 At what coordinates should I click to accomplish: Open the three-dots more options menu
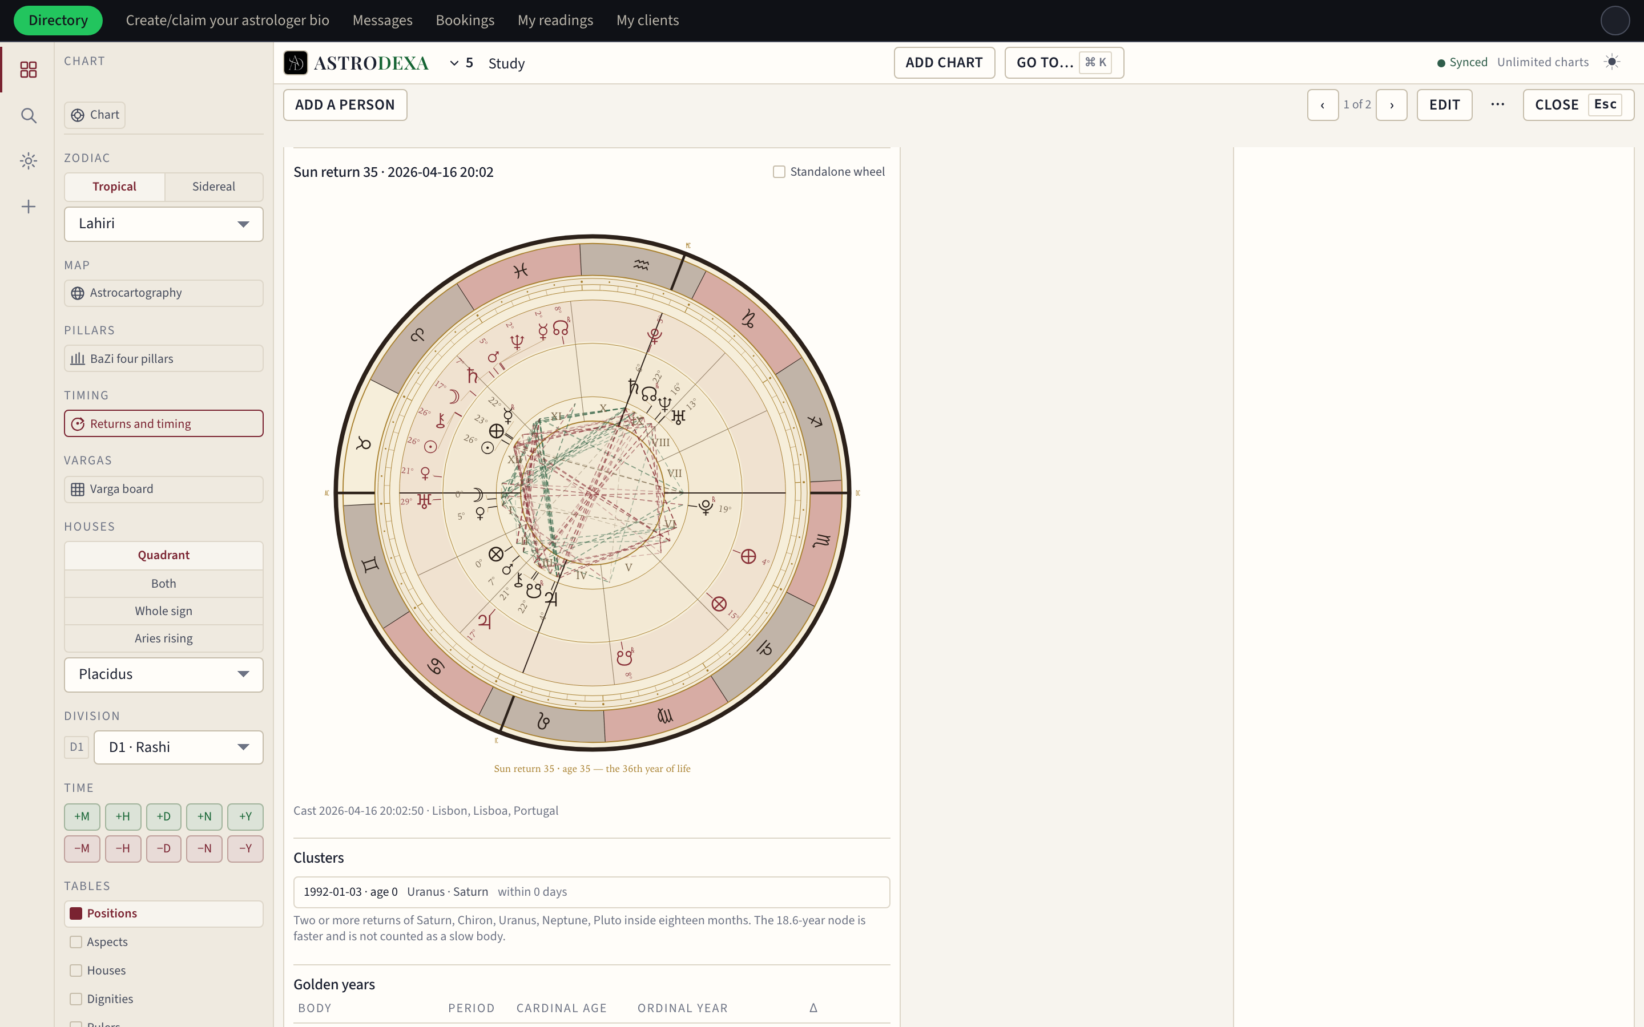click(1497, 104)
